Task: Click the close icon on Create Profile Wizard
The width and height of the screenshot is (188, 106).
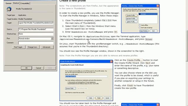Action: pyautogui.click(x=111, y=62)
